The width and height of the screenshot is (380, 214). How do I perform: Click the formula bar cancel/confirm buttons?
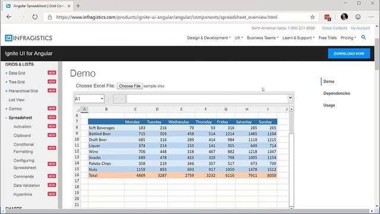tap(119, 99)
